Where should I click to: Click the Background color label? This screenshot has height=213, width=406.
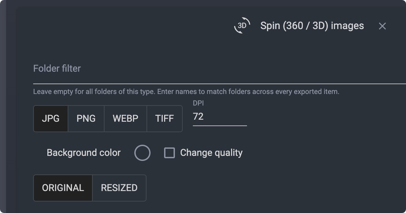pyautogui.click(x=84, y=153)
